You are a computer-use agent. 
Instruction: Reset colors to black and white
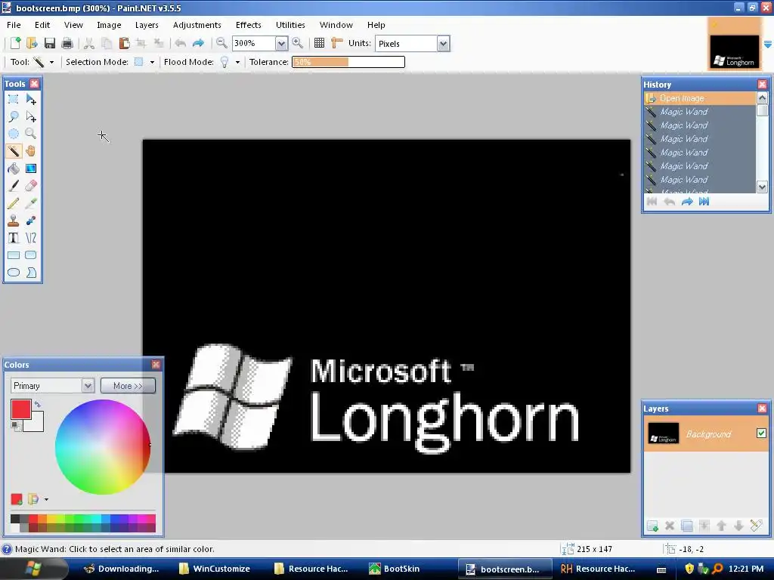tap(15, 426)
